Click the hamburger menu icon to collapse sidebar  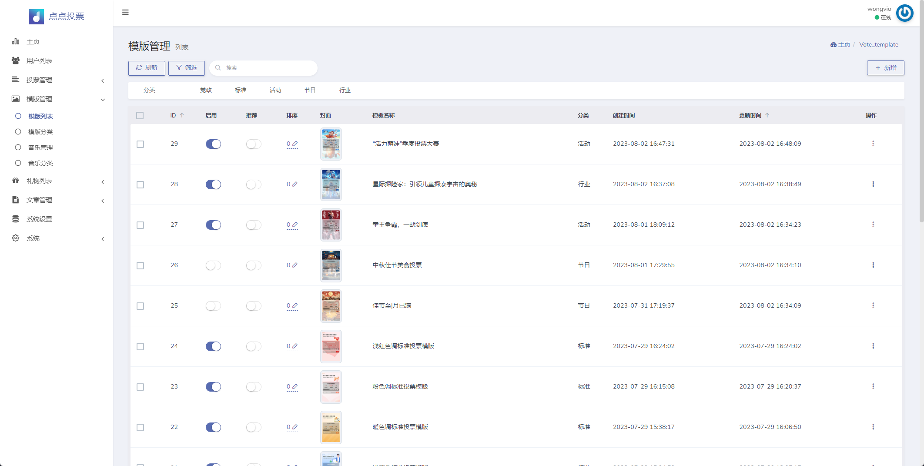(x=125, y=12)
